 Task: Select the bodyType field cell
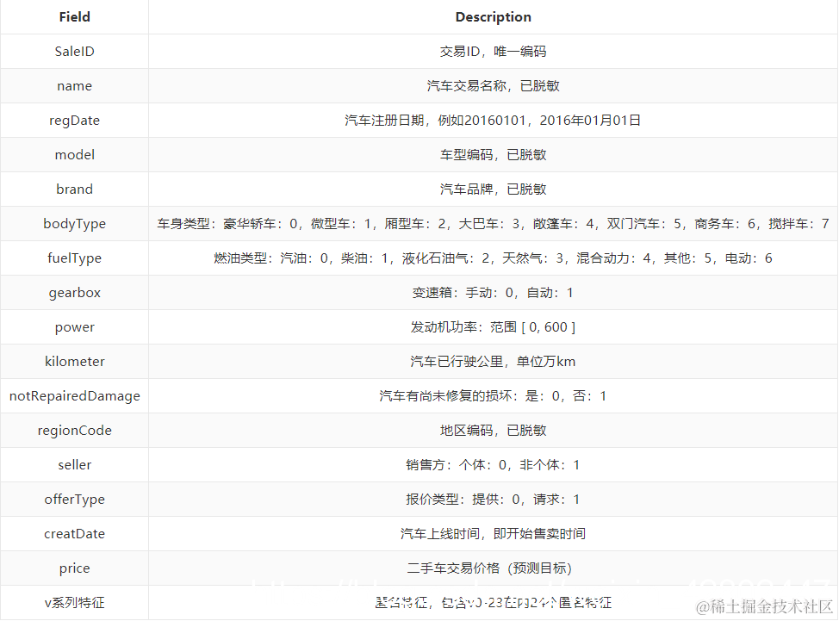pos(74,224)
